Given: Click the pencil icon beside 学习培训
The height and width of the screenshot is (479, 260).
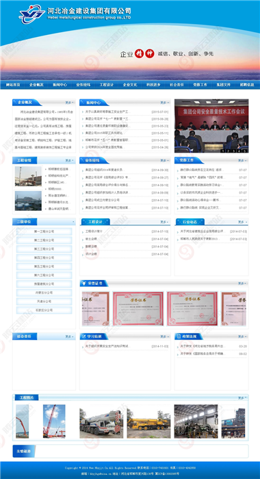Looking at the screenshot, I should tap(84, 337).
